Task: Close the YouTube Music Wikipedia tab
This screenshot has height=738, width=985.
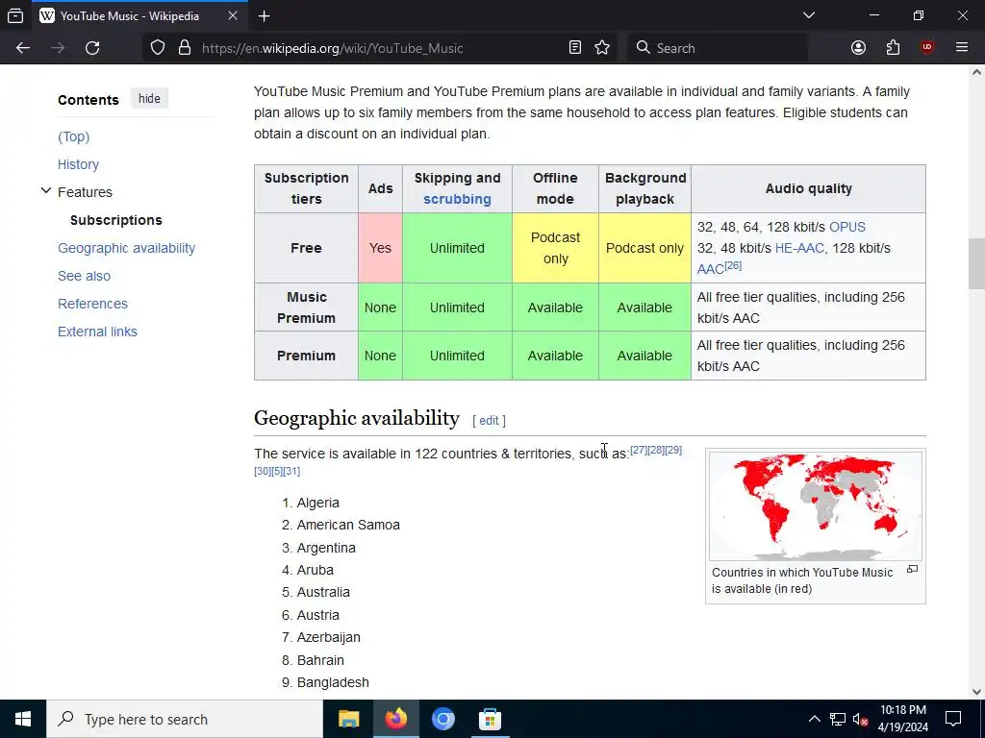Action: [233, 15]
